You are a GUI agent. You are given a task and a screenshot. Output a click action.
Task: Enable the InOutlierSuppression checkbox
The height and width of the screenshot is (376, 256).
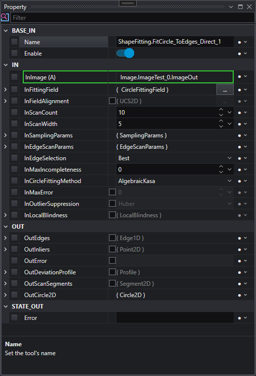(x=112, y=203)
